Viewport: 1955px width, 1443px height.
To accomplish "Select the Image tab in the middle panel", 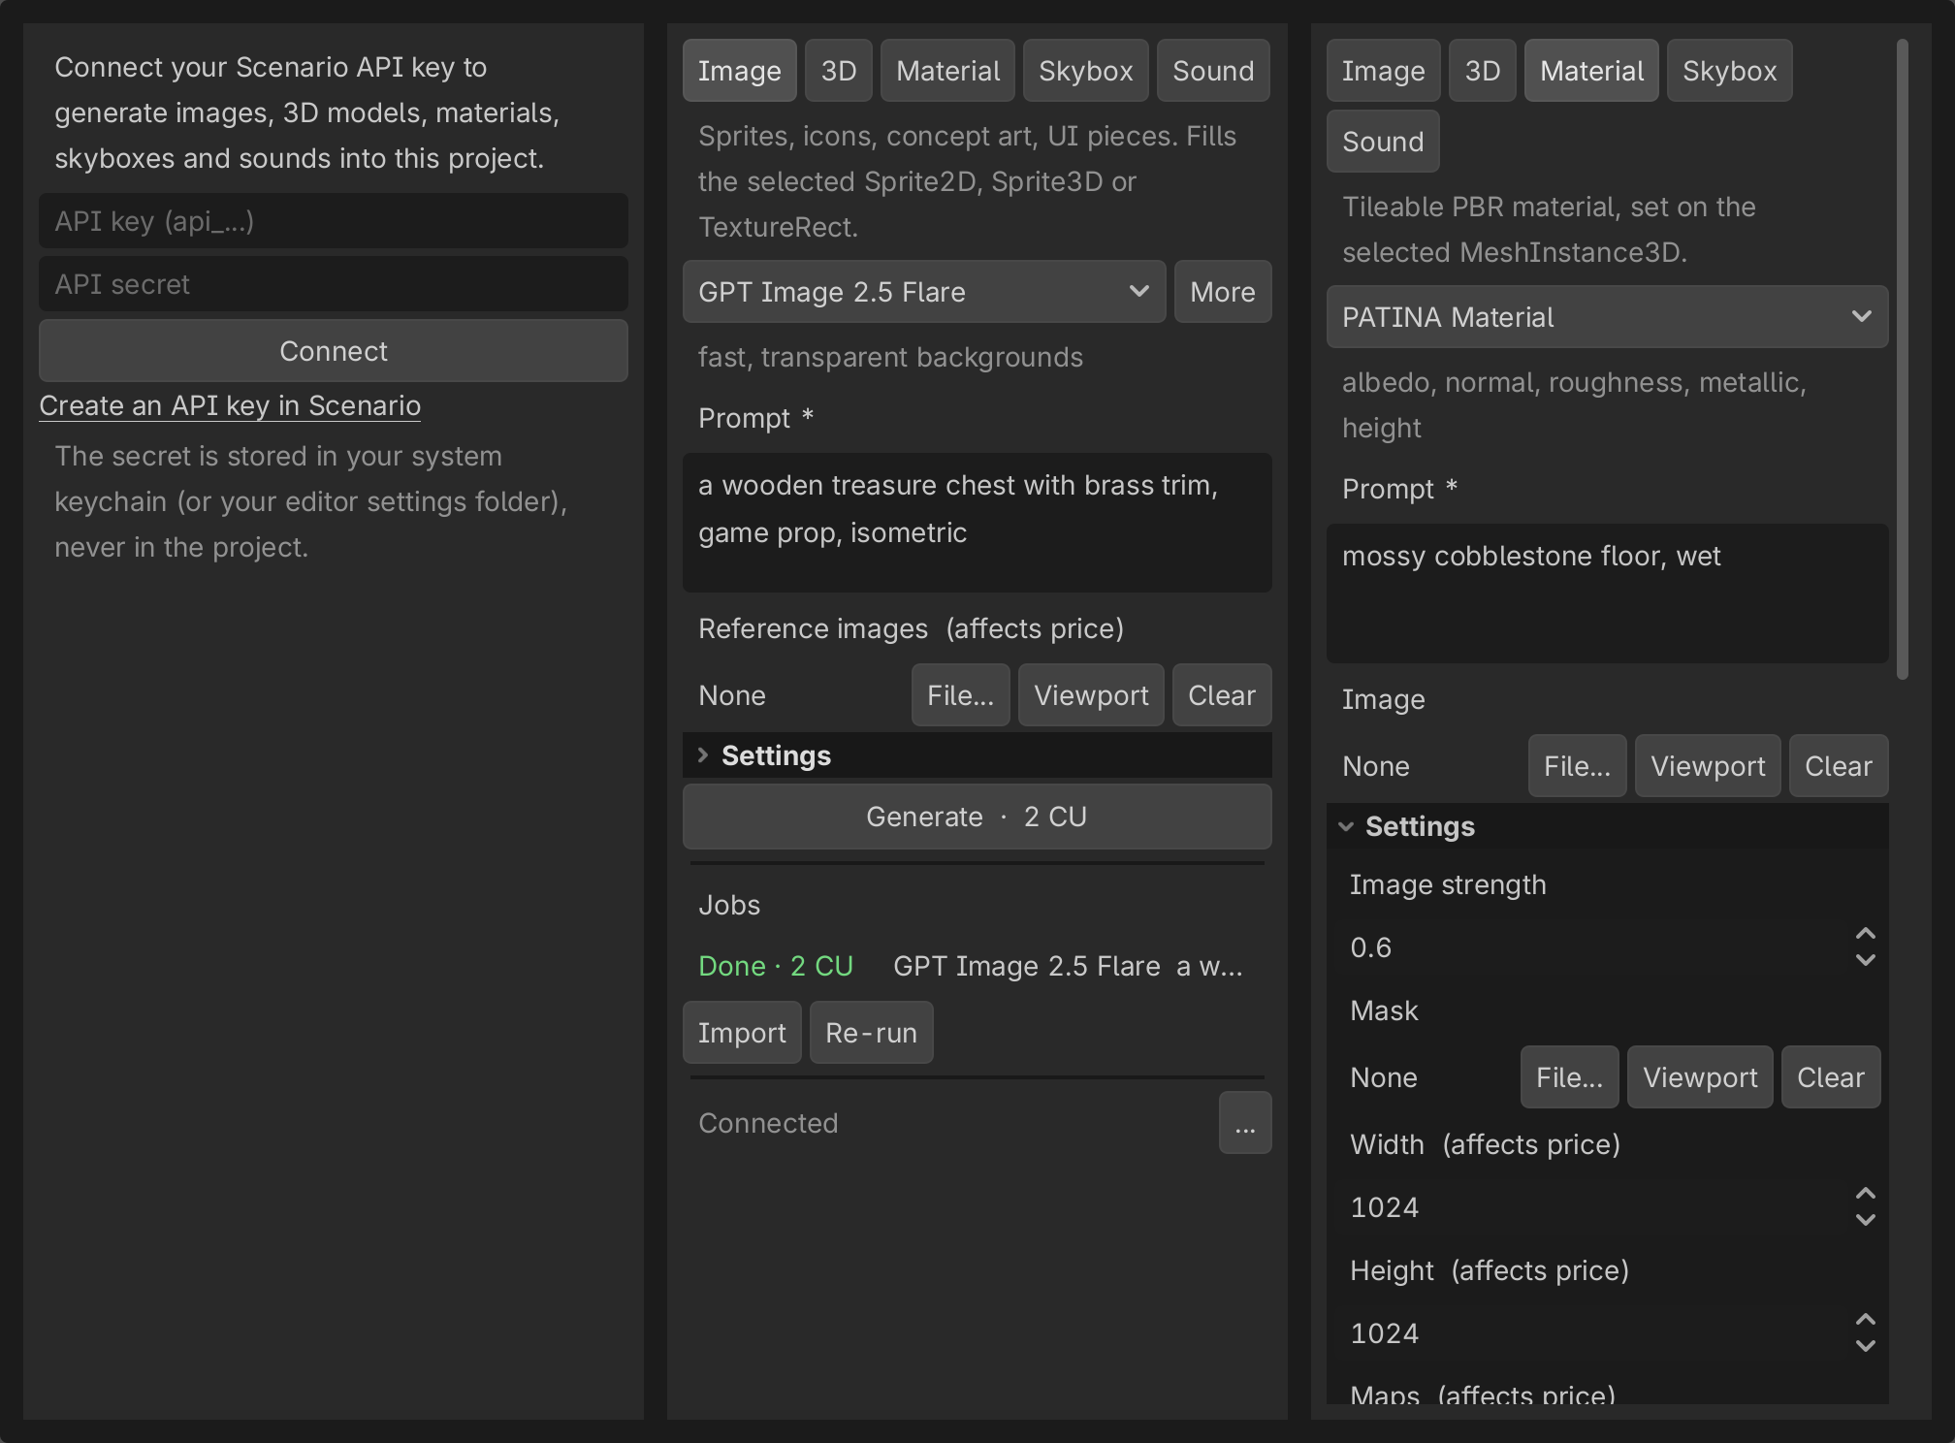I will [739, 71].
